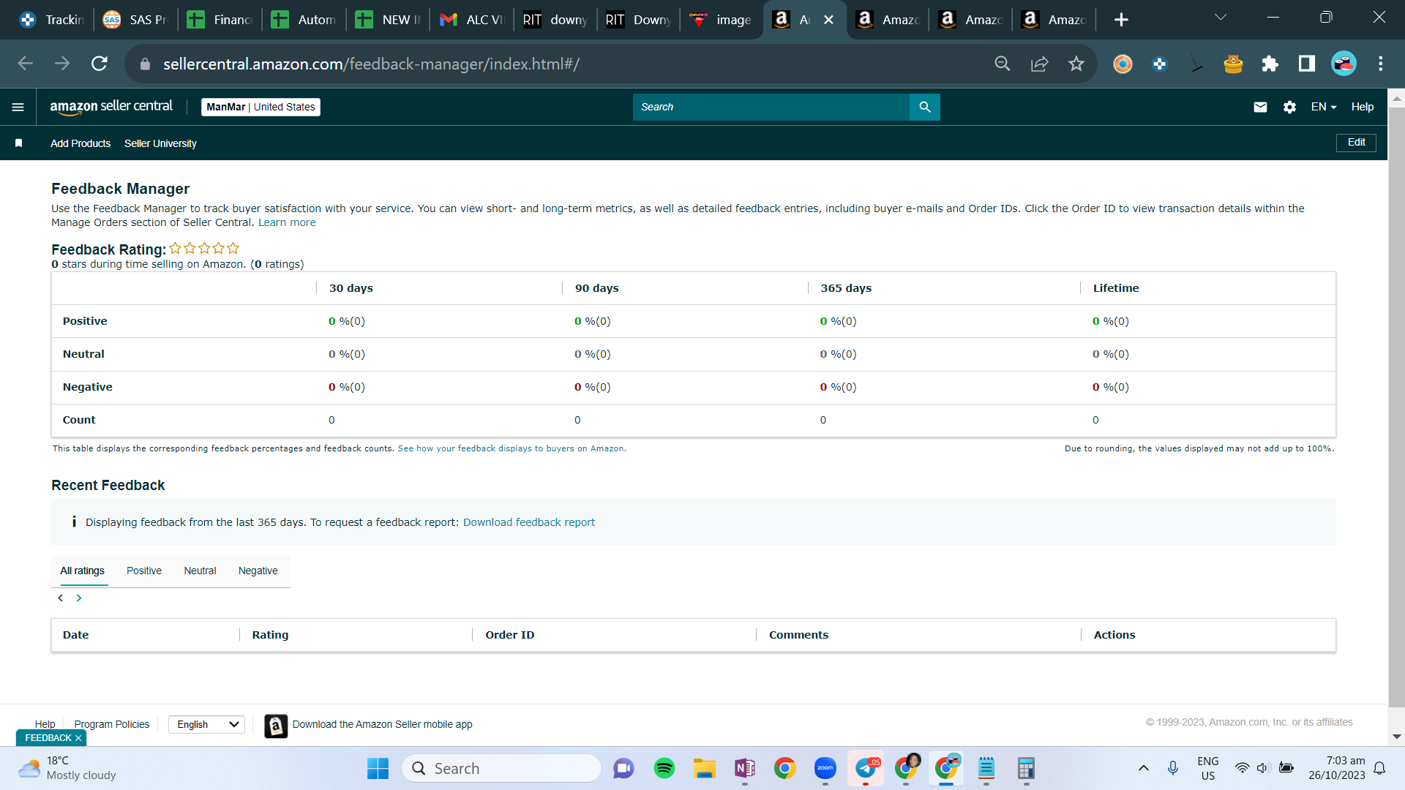Open File Explorer from the taskbar
The height and width of the screenshot is (790, 1405).
(705, 768)
